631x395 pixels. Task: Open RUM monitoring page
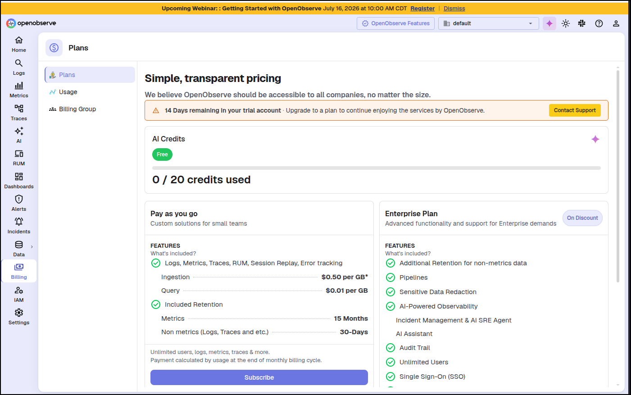19,158
